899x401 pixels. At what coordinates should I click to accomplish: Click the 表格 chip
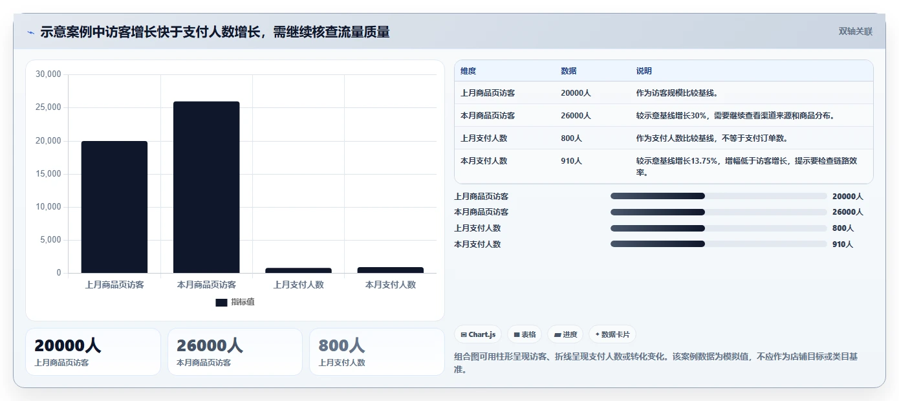pyautogui.click(x=525, y=334)
